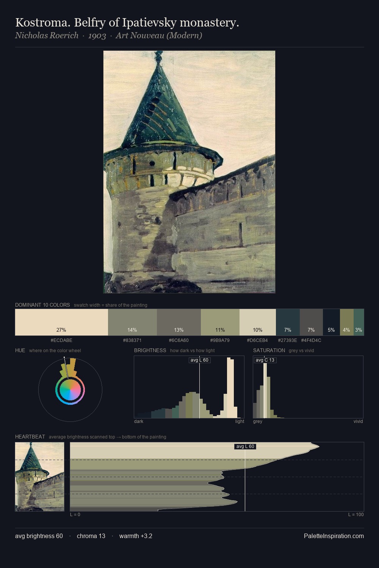This screenshot has width=379, height=568.
Task: Click the 'avg L 60' marker in heartbeat chart
Action: (x=245, y=446)
